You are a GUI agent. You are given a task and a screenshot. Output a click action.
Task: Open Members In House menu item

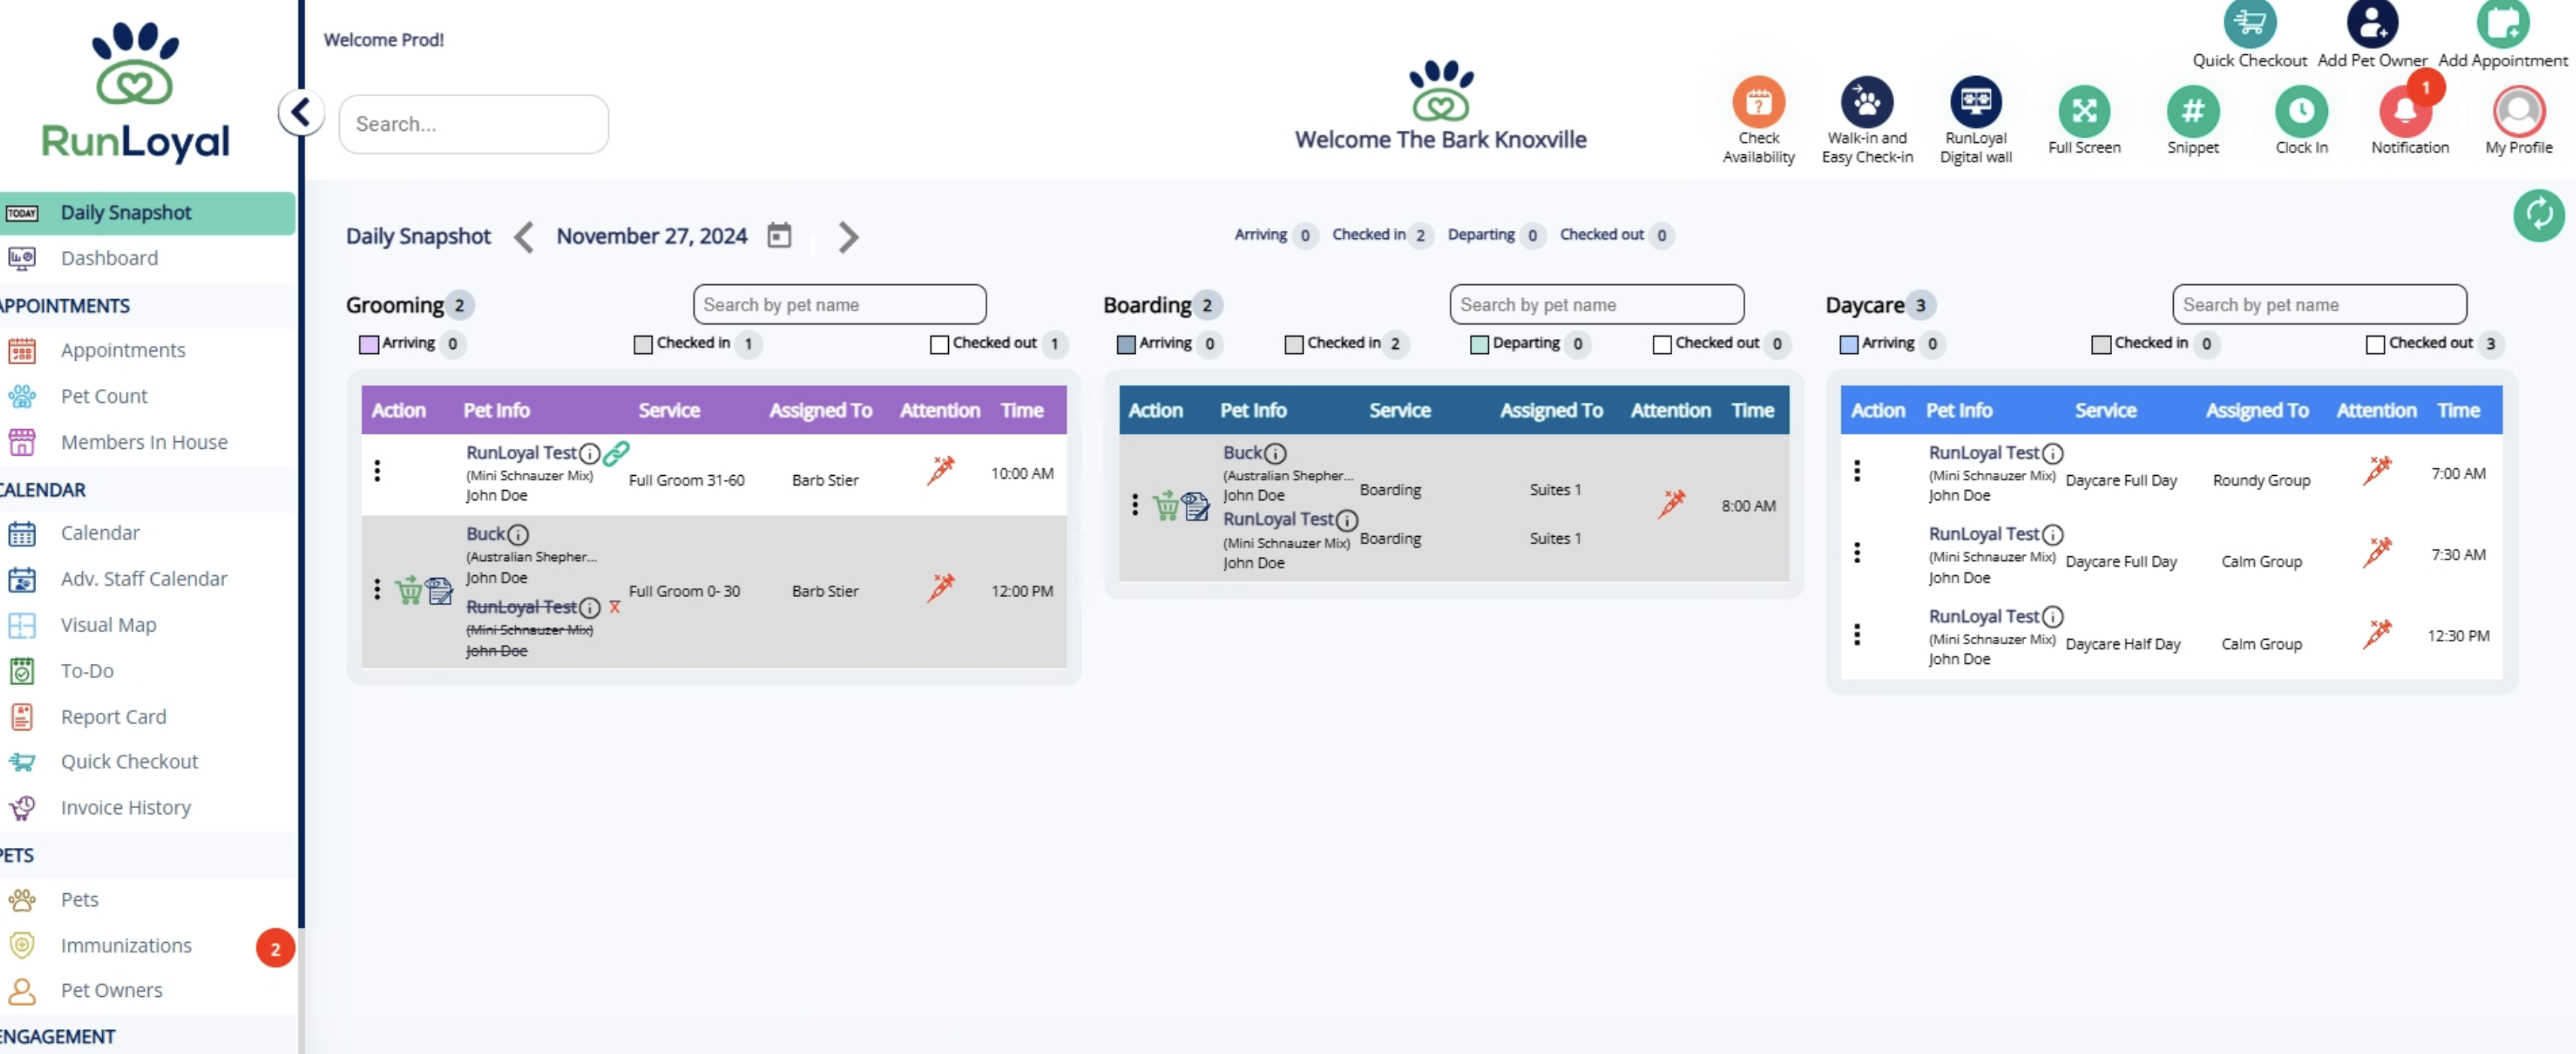(144, 442)
